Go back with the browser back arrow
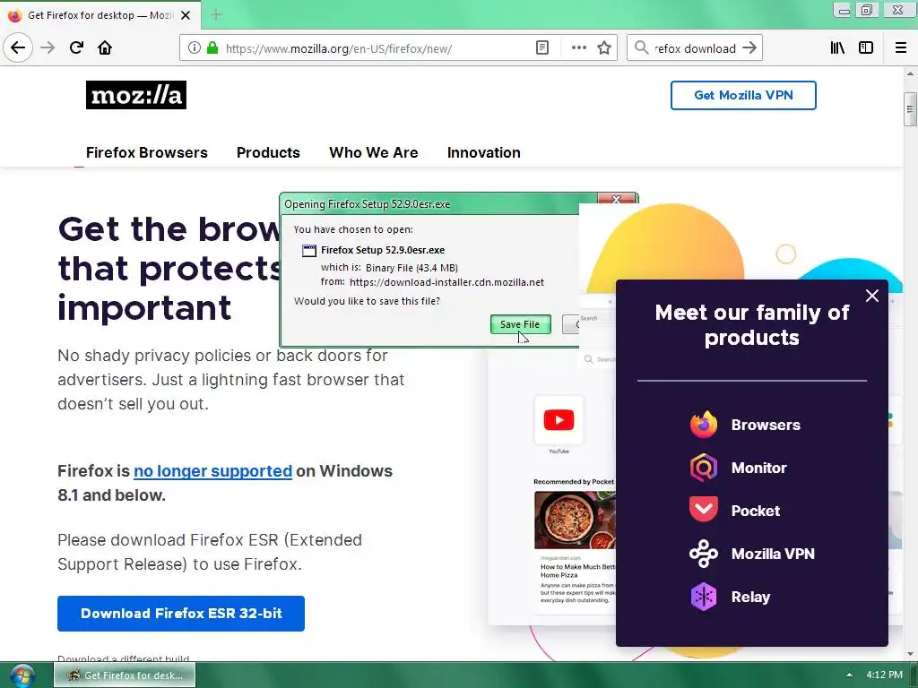 [18, 48]
